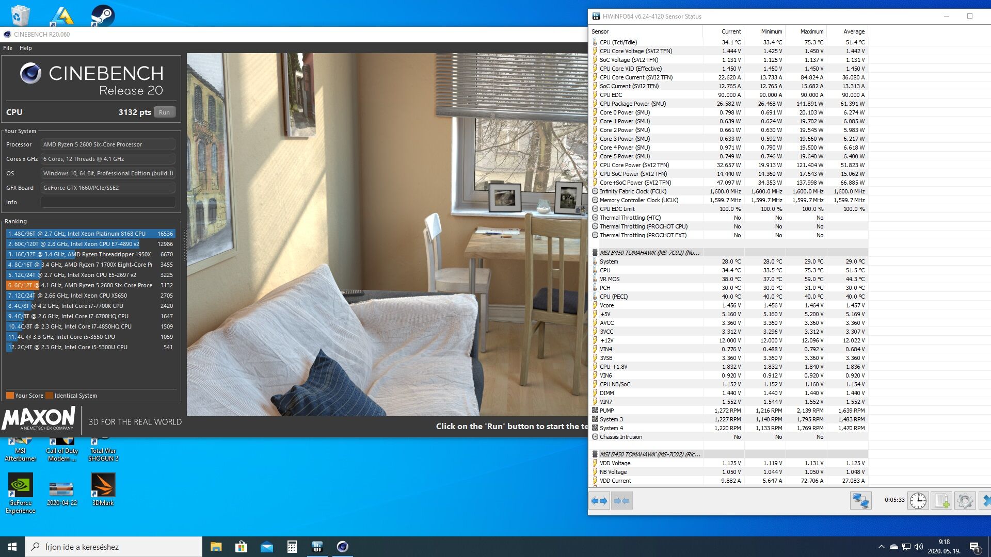Open the Recycle Bin desktop icon
This screenshot has width=991, height=557.
coord(20,15)
